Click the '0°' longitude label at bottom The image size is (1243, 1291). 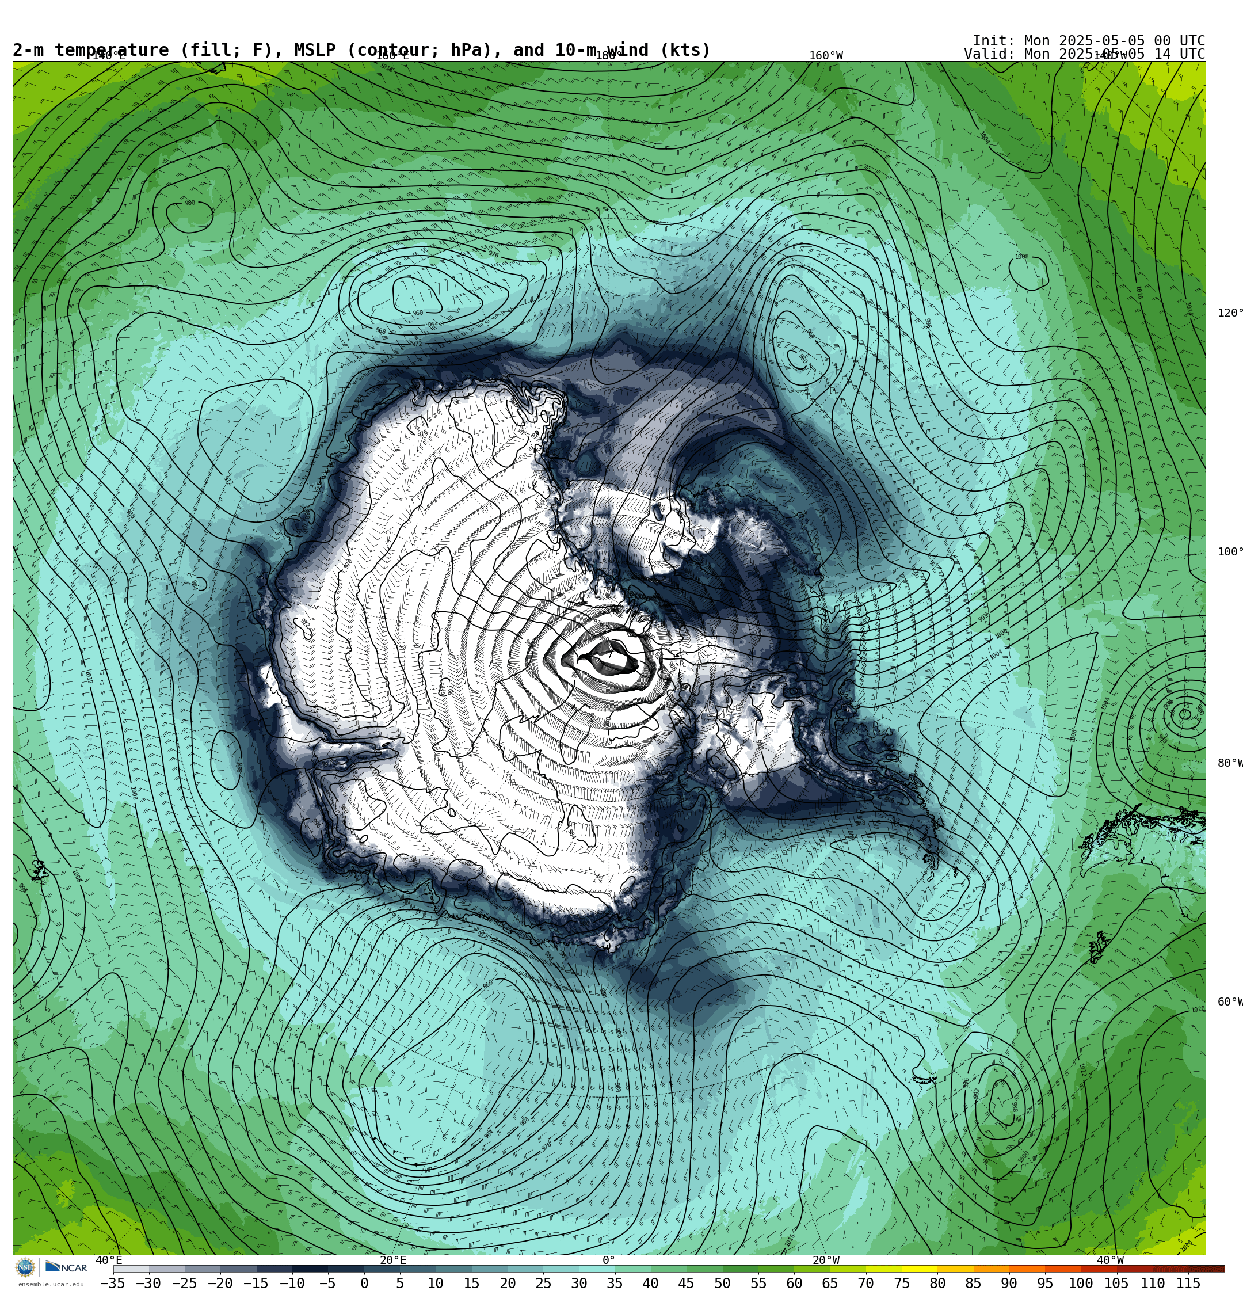[609, 1260]
